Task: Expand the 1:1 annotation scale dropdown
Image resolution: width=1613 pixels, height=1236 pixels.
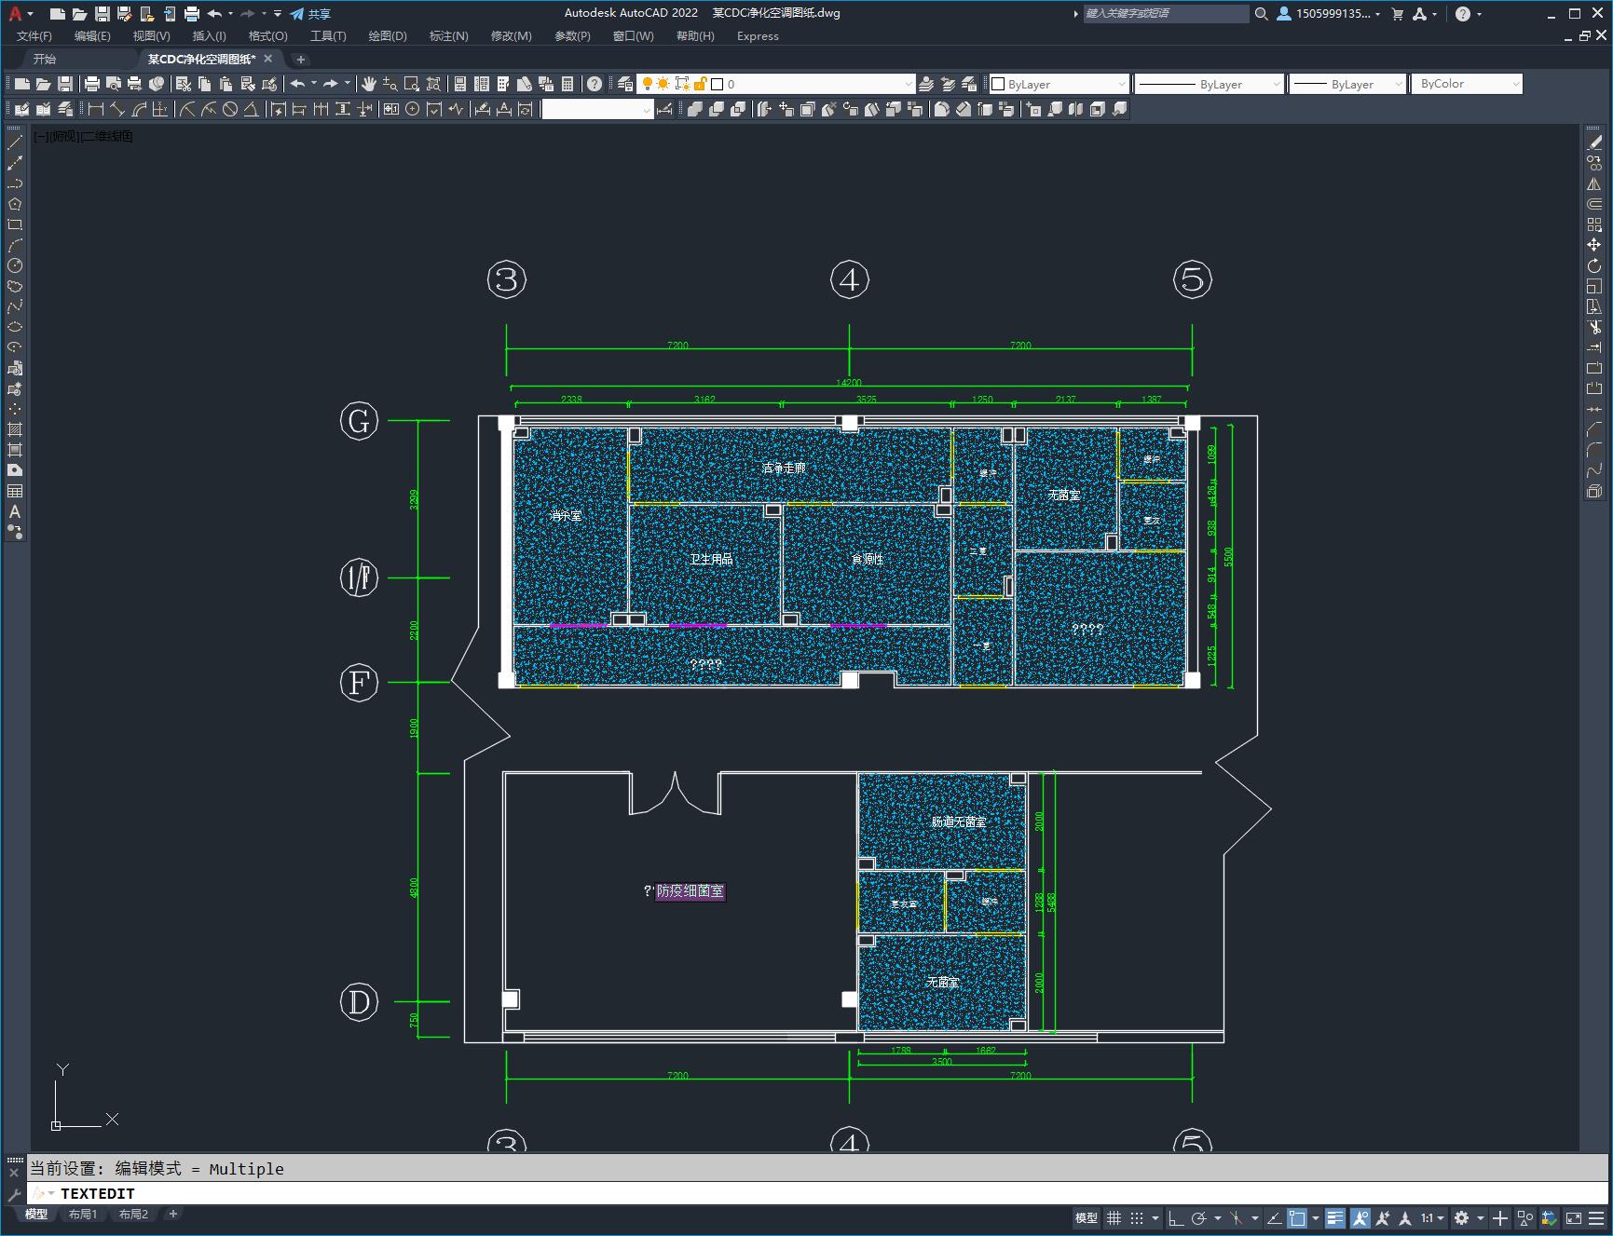Action: tap(1433, 1217)
